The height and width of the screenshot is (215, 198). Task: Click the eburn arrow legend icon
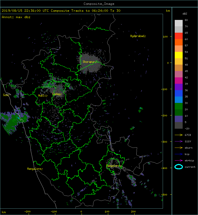(x=179, y=148)
